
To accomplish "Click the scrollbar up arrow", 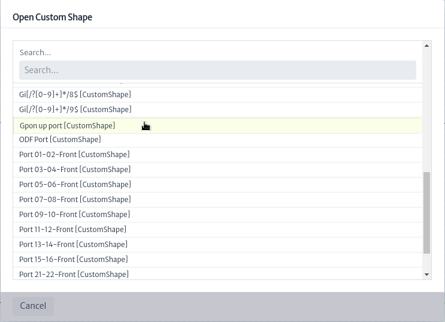I will (x=426, y=46).
